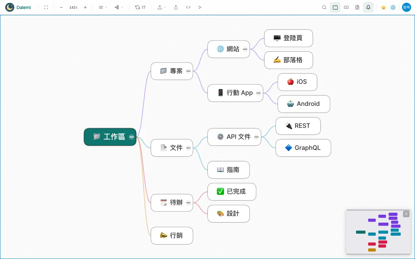Collapse the 待辦 branch
415x259 pixels.
[188, 203]
